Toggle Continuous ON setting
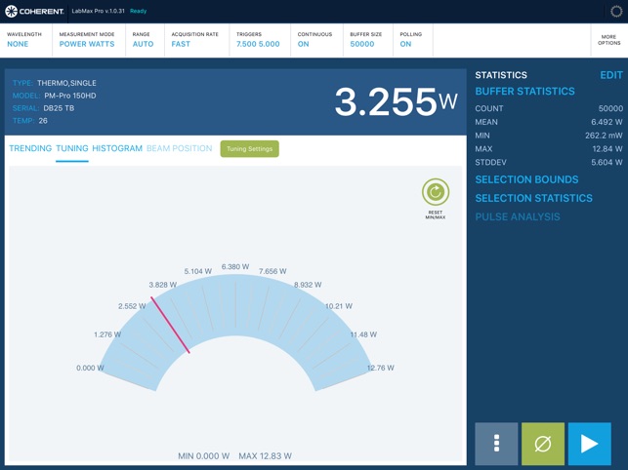The width and height of the screenshot is (628, 470). click(x=314, y=40)
